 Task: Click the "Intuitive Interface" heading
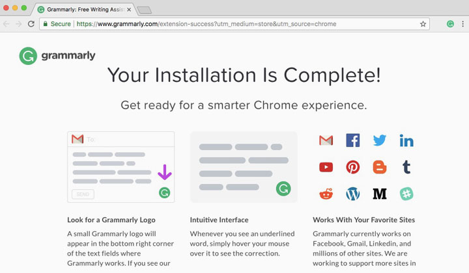(220, 220)
